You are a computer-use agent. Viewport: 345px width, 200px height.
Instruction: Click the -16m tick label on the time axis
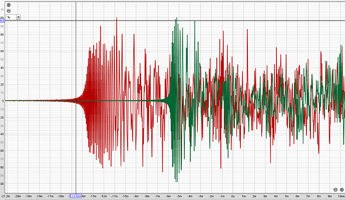[61, 196]
